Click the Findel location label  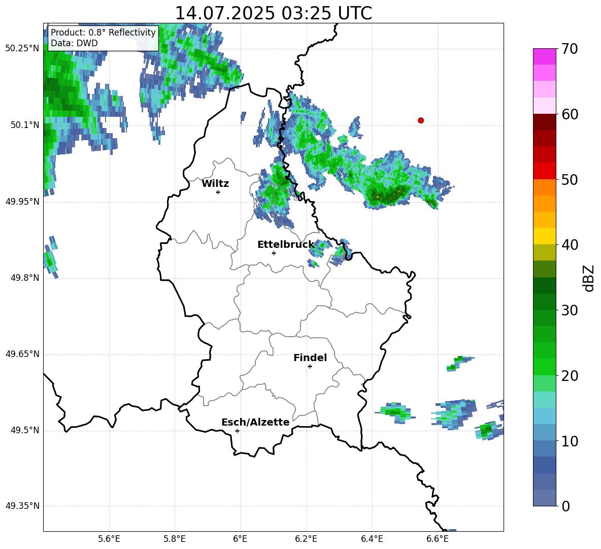tap(310, 358)
